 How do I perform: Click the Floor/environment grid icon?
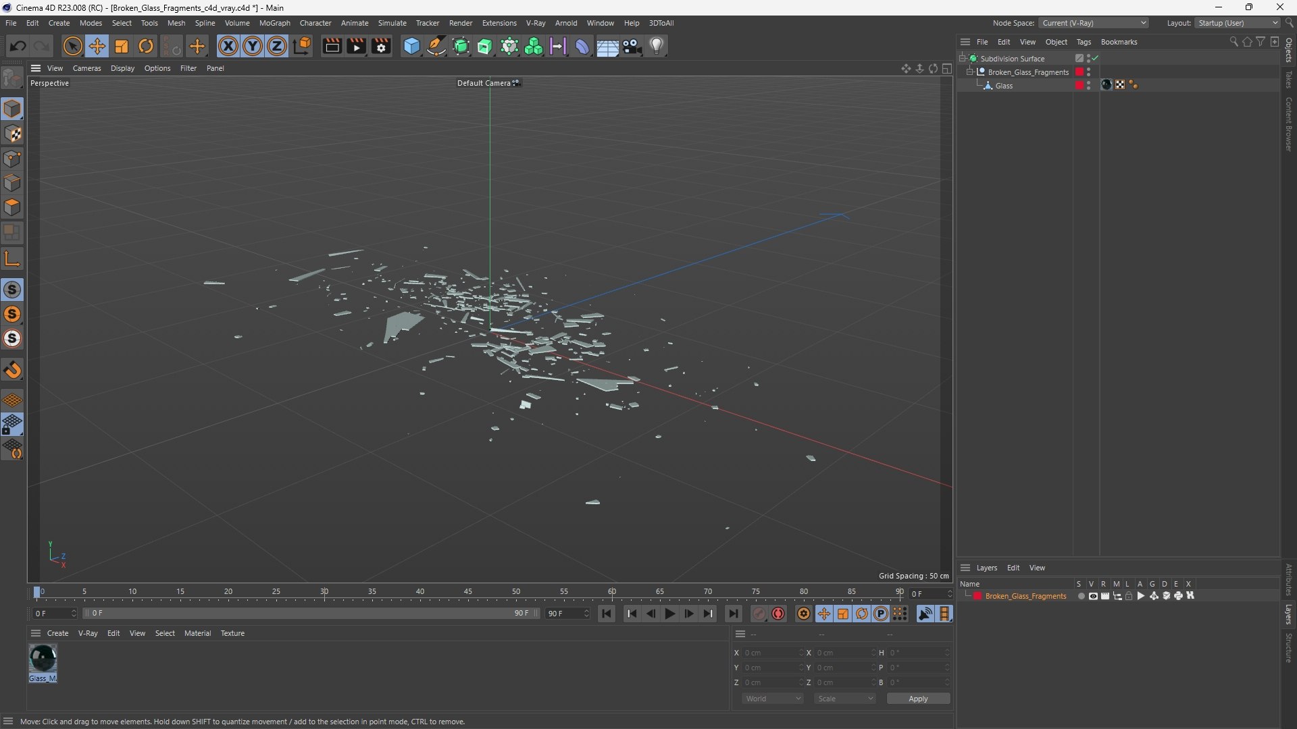click(x=607, y=47)
